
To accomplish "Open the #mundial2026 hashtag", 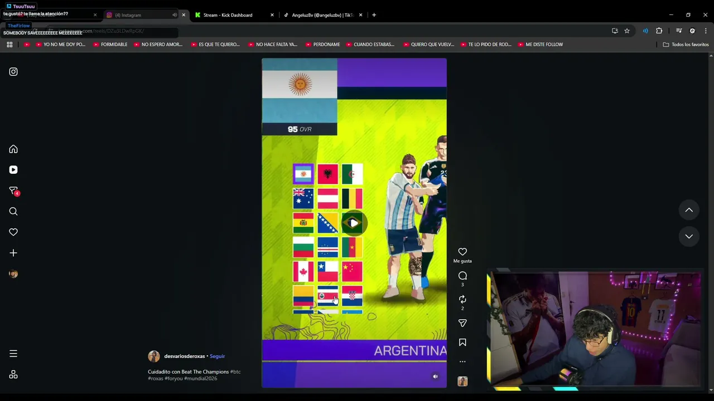I will [x=201, y=379].
